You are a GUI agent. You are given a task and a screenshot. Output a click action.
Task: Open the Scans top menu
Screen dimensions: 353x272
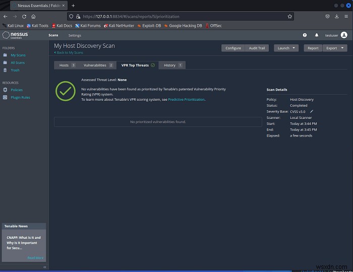tap(53, 35)
